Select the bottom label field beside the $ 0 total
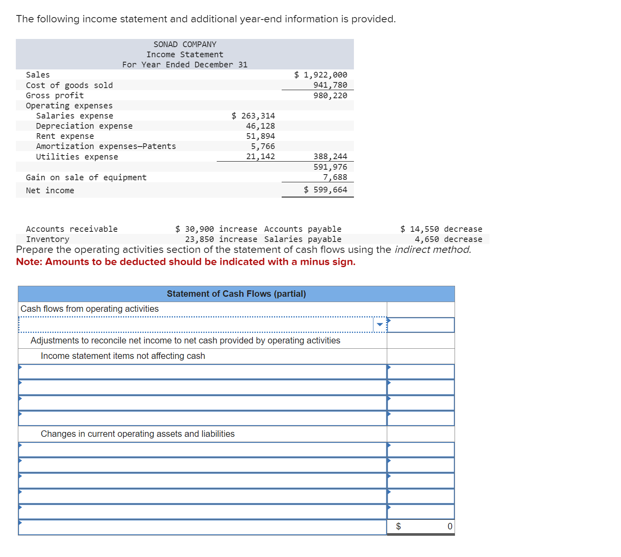 203,527
